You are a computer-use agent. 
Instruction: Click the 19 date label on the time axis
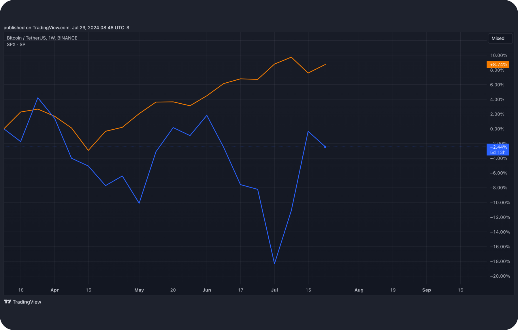click(393, 290)
